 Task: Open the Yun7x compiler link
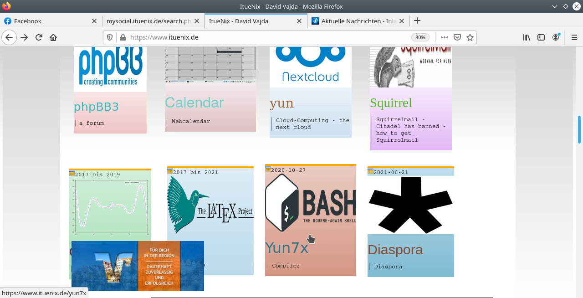pos(286,248)
